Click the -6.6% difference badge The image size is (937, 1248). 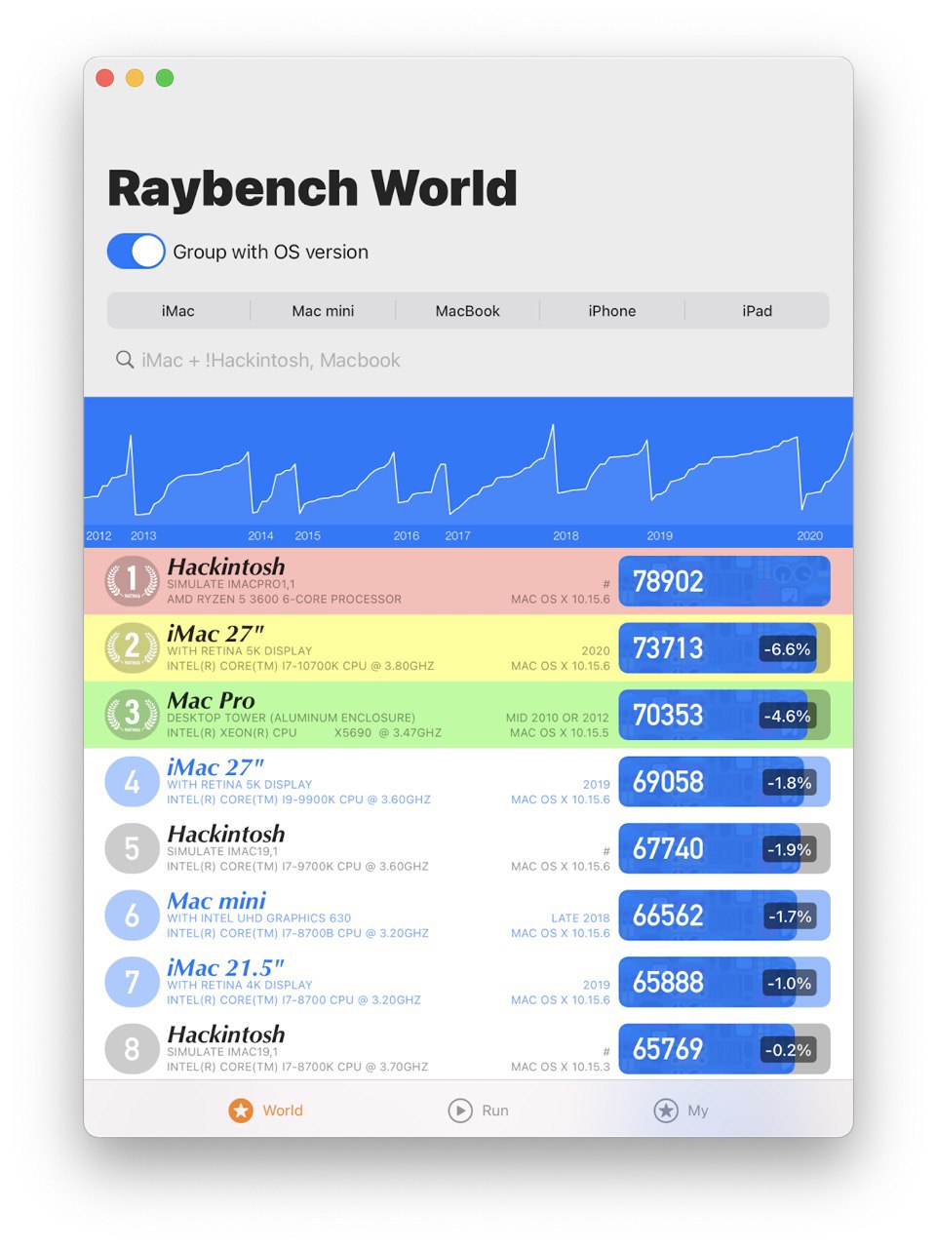[787, 648]
